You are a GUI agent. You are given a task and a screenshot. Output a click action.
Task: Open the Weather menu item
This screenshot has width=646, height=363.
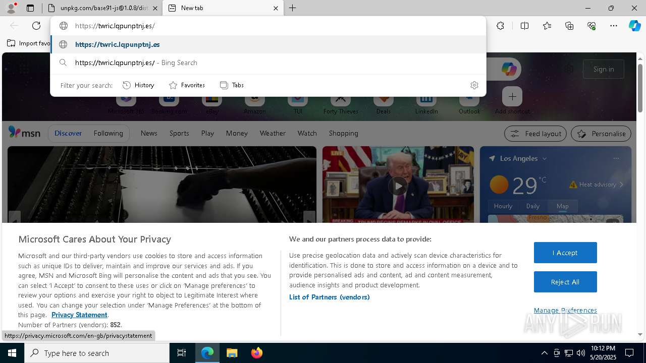click(273, 133)
